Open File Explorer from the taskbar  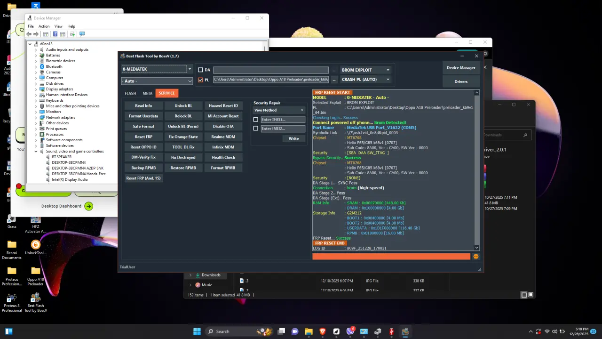click(309, 331)
